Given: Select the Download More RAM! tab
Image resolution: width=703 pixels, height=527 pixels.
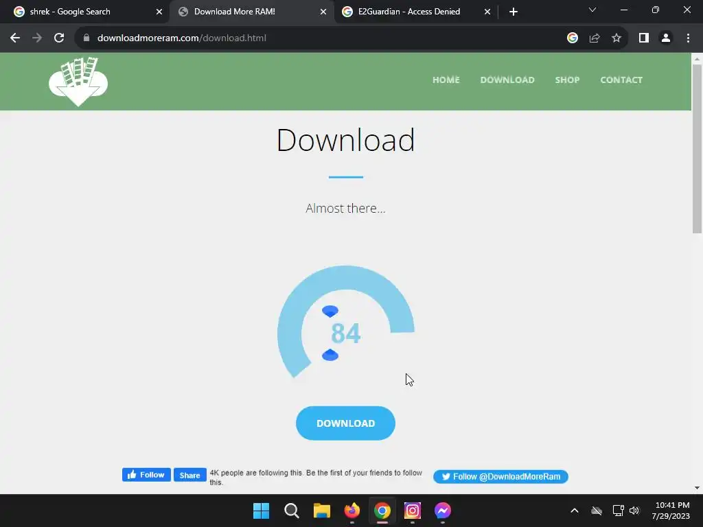Looking at the screenshot, I should [251, 12].
